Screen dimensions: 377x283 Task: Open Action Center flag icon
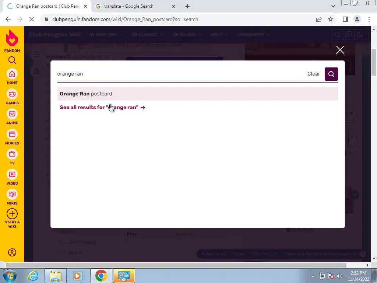(331, 276)
